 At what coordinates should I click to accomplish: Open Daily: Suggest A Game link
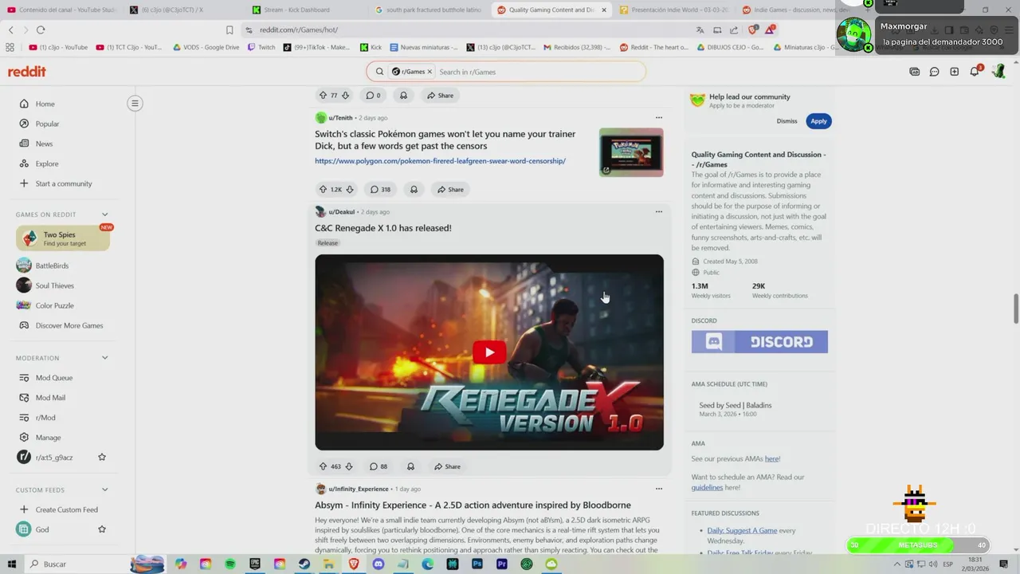click(x=742, y=531)
